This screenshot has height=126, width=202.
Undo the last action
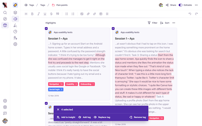190,14
